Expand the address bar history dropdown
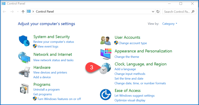 click(153, 12)
